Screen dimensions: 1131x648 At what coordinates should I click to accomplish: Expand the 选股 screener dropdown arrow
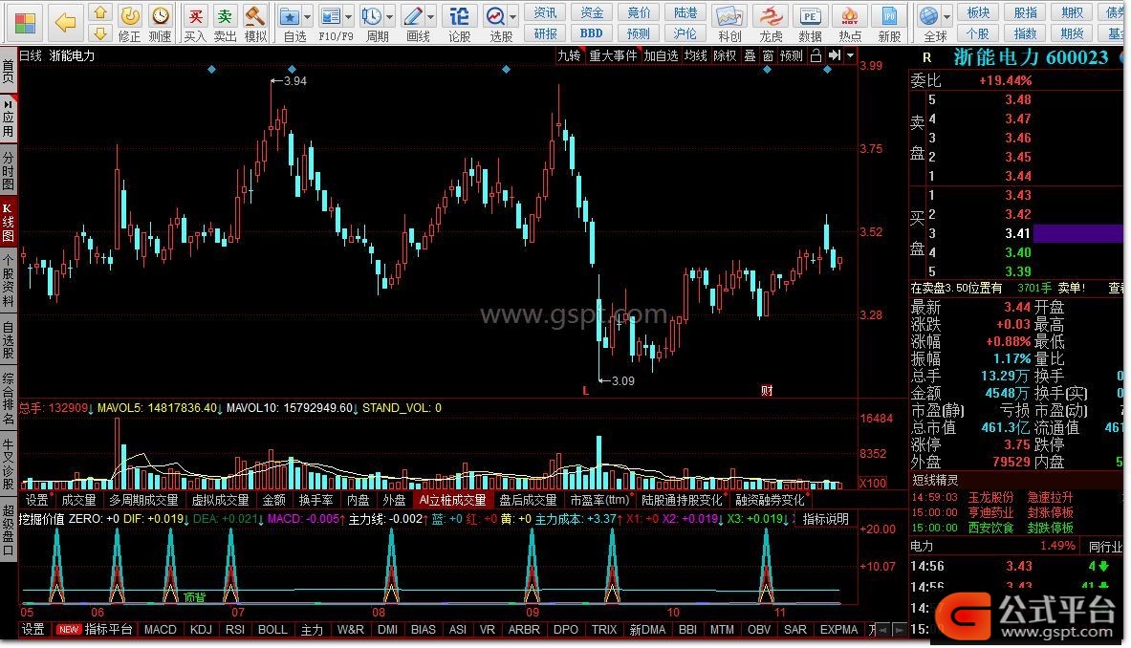point(513,16)
